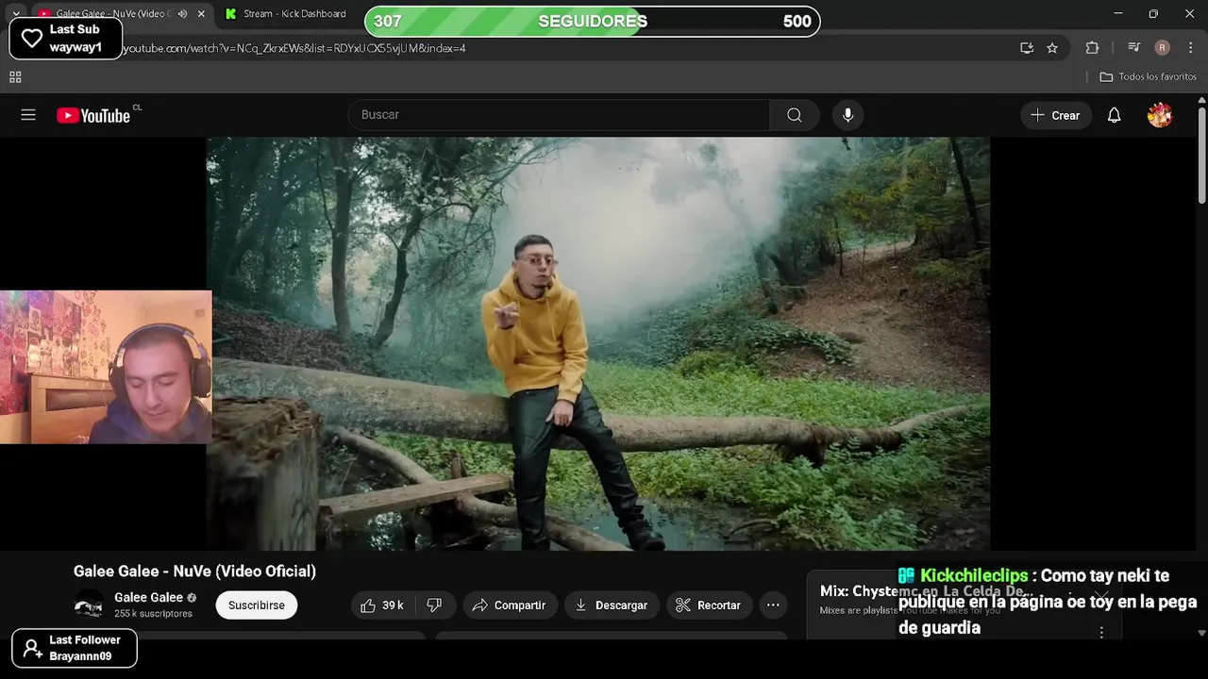Click the YouTube video player
Viewport: 1208px width, 679px height.
pos(598,344)
